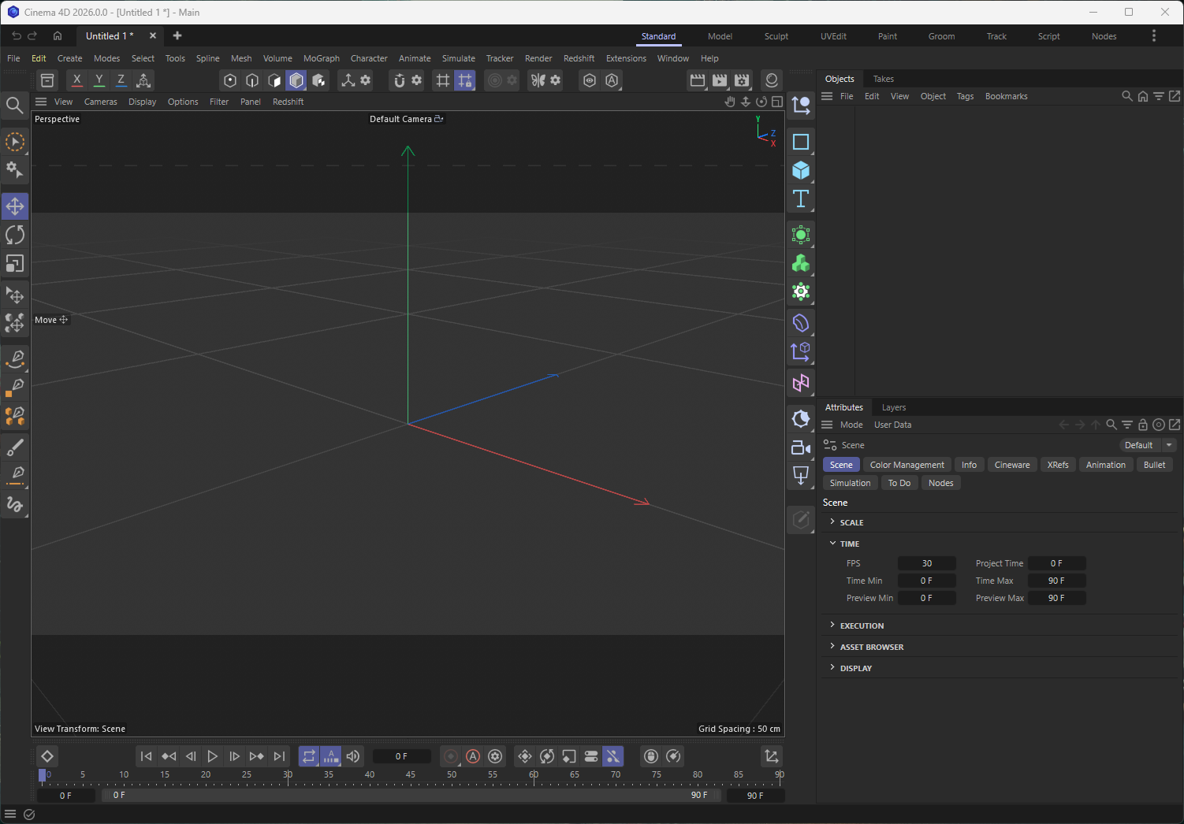Open new tab with plus icon
Screen dimensions: 1184x824
click(x=177, y=35)
